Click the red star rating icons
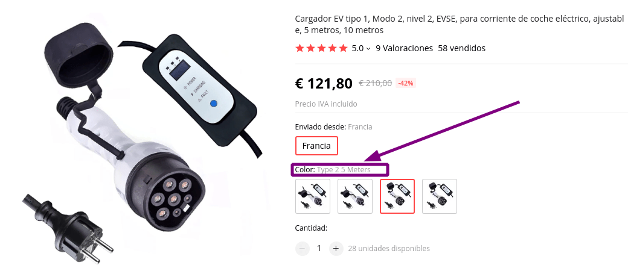Viewport: 628px width, 268px height. pyautogui.click(x=321, y=48)
